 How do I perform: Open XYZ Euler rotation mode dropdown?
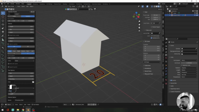coord(152,62)
